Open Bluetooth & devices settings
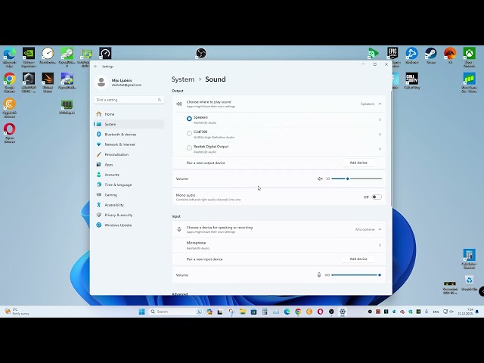Image resolution: width=484 pixels, height=363 pixels. click(129, 135)
